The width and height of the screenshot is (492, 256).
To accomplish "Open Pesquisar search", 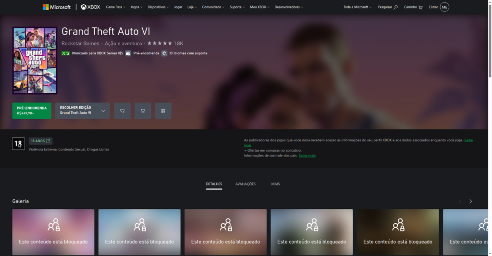I will click(388, 7).
